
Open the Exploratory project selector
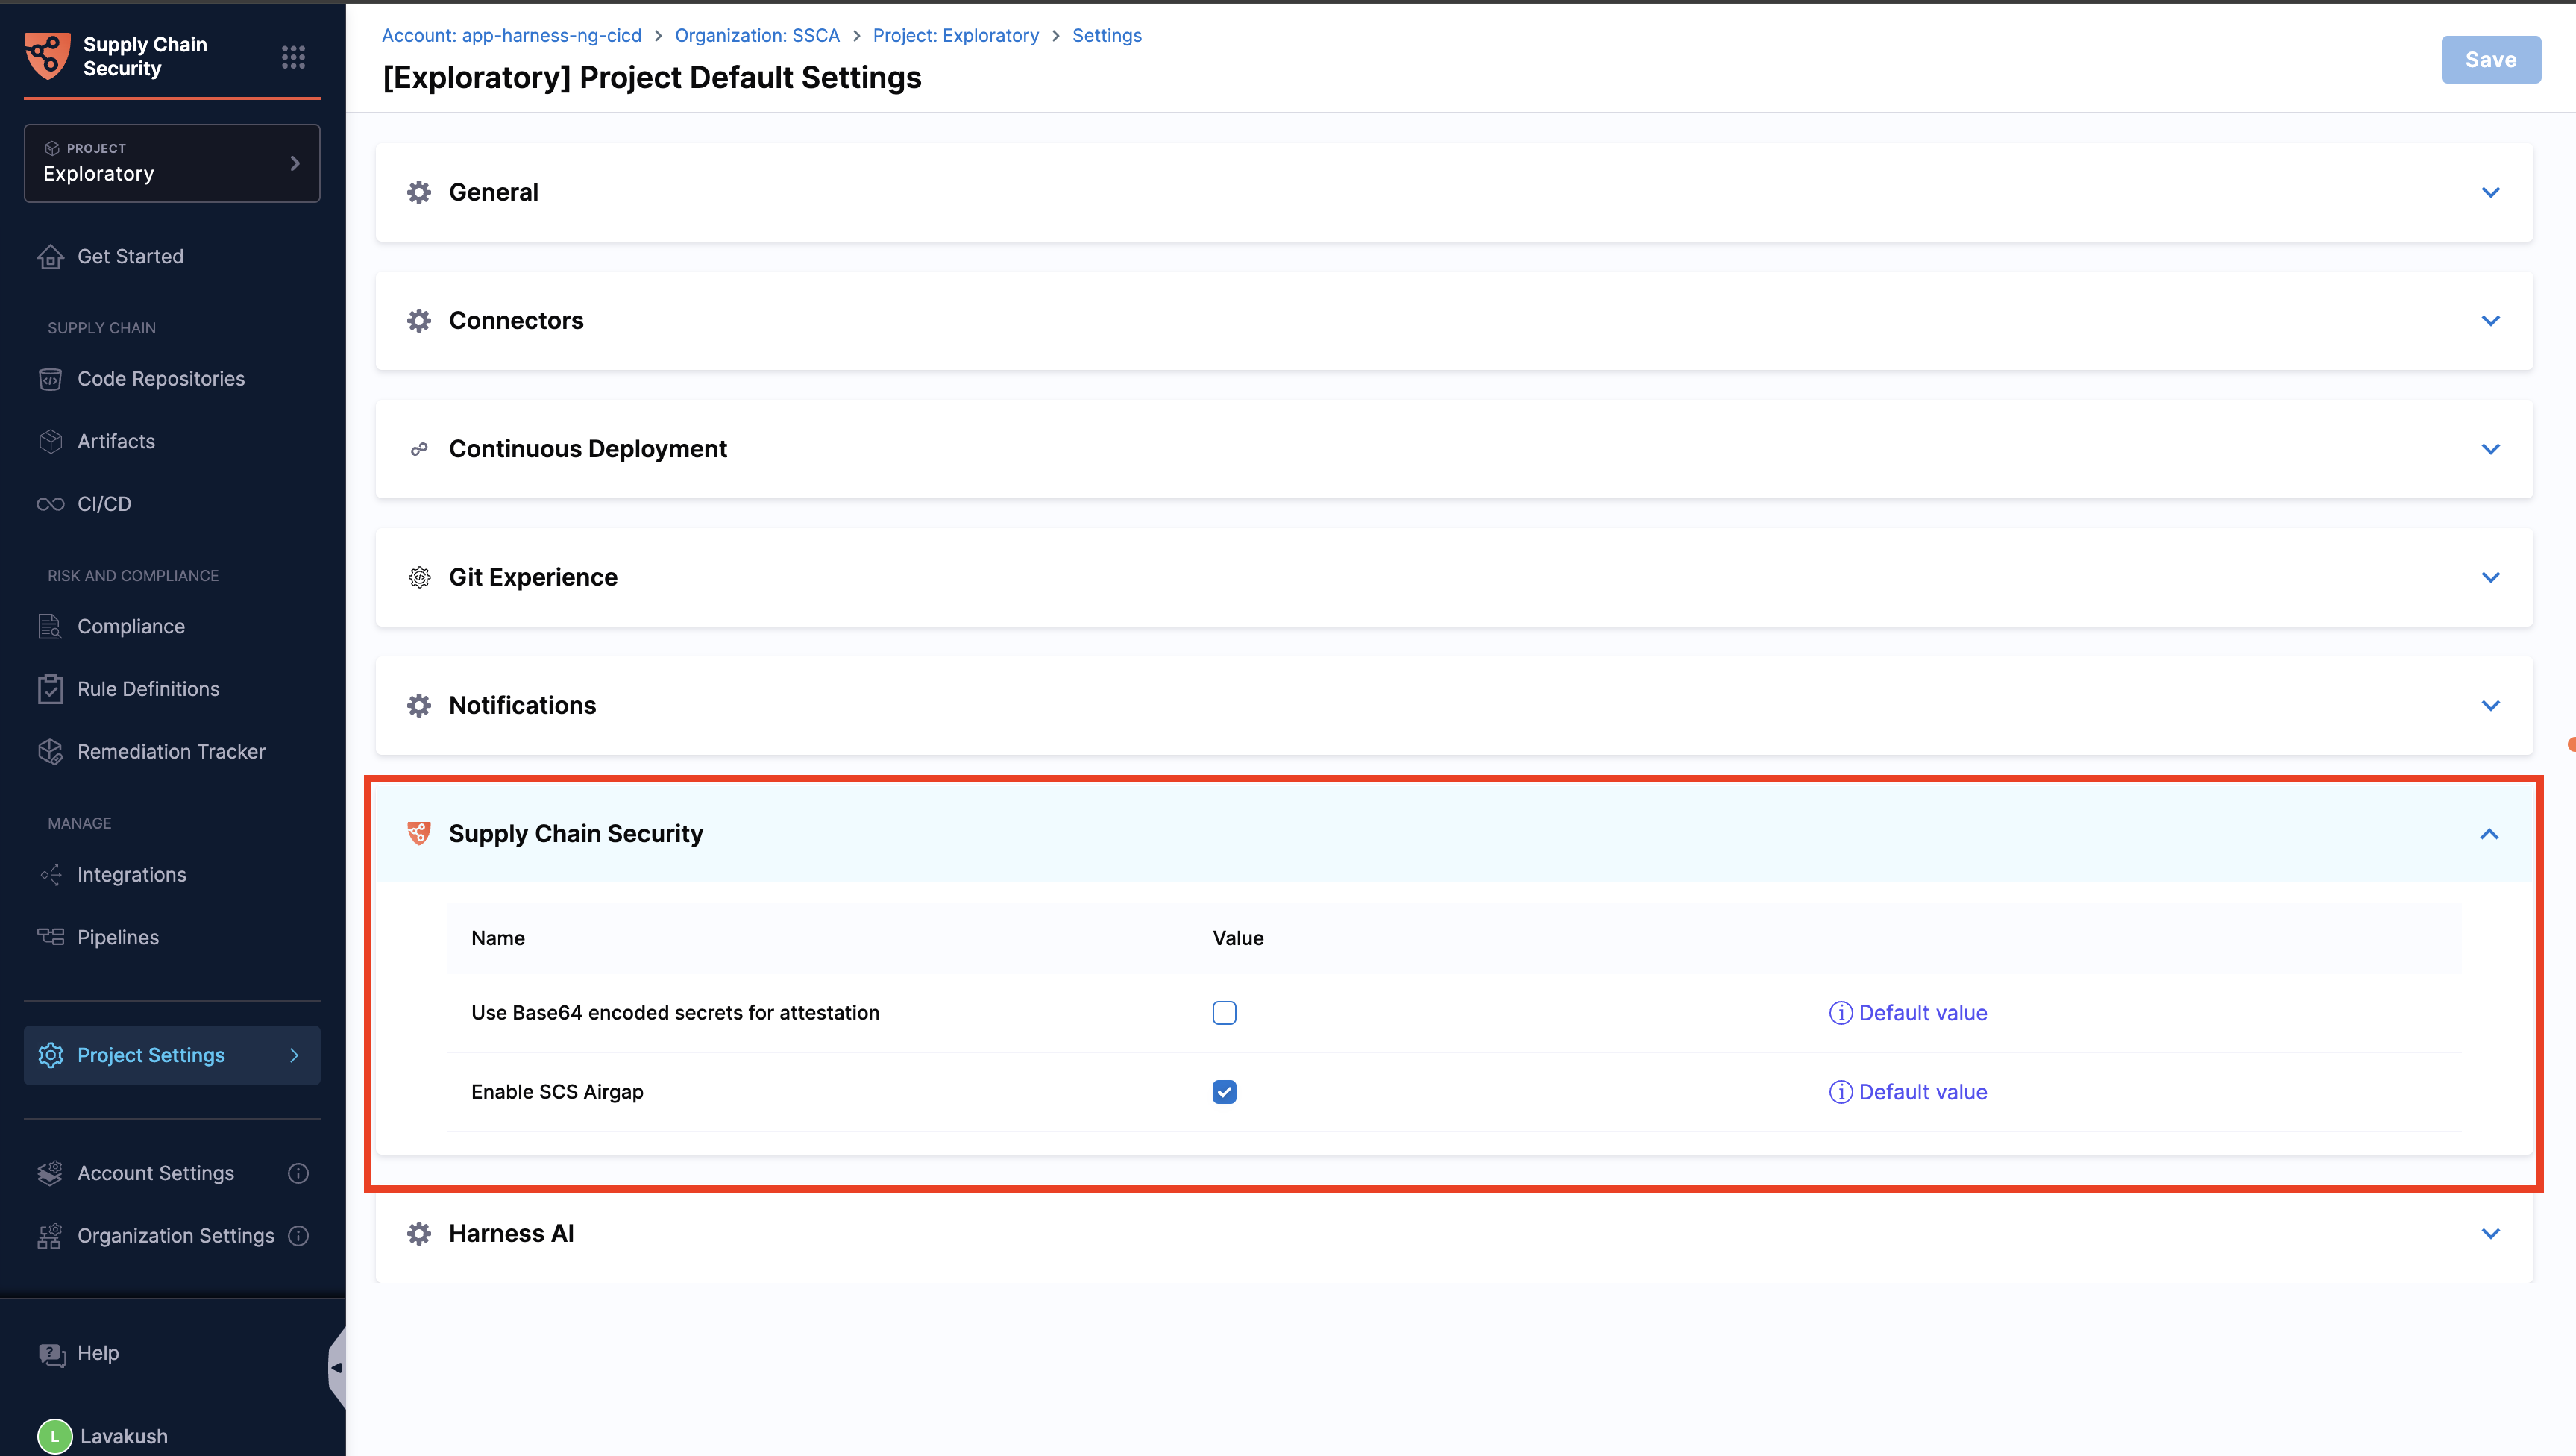172,163
